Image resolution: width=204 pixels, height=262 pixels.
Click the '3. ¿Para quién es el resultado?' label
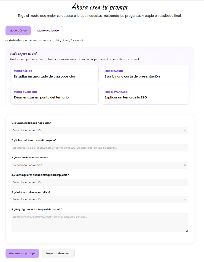tap(30, 157)
